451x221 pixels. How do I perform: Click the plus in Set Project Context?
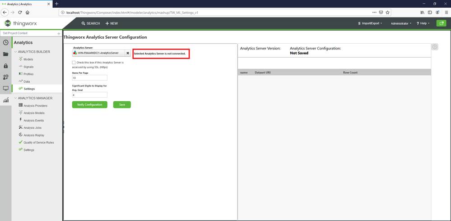point(59,34)
